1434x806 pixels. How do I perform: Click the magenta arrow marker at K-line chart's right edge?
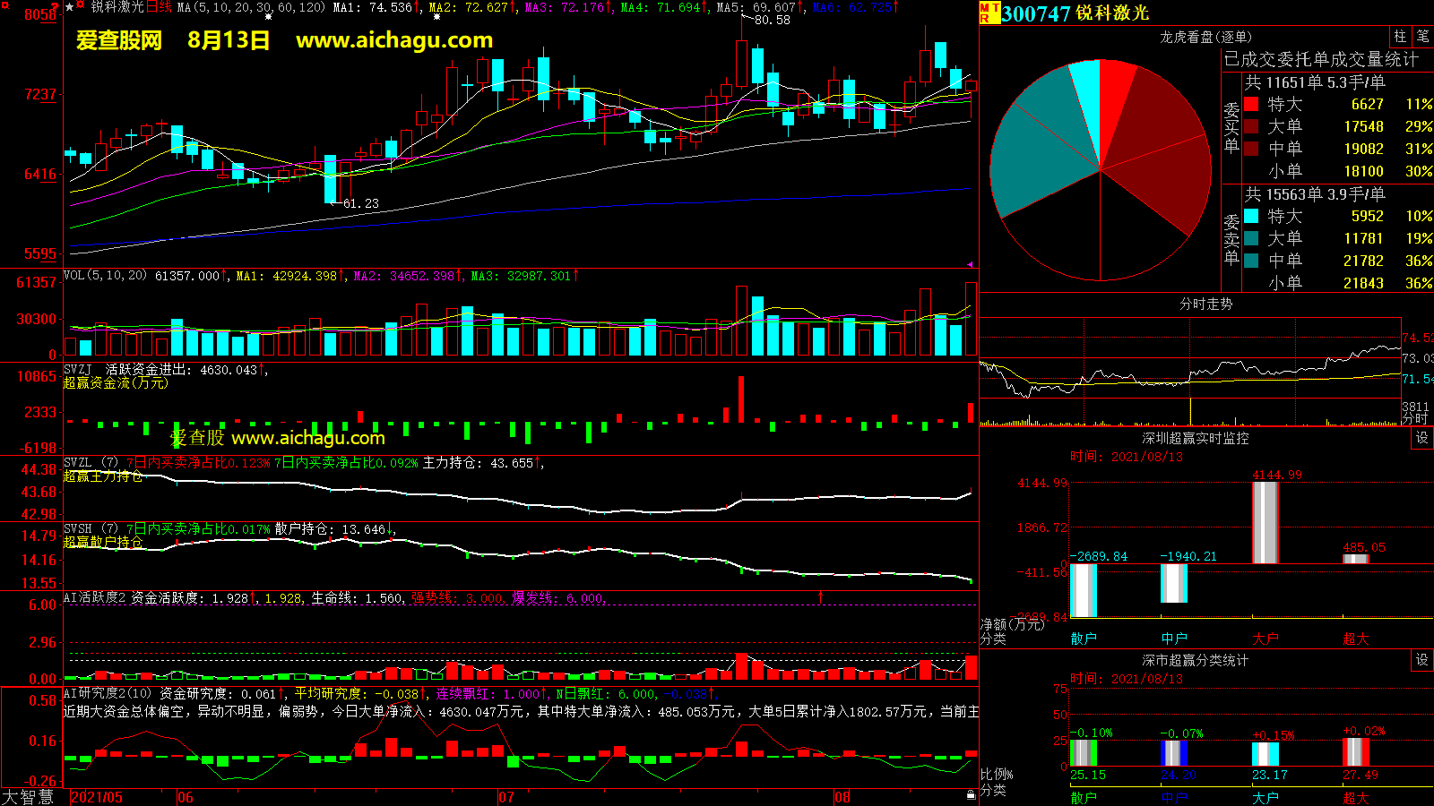[971, 264]
